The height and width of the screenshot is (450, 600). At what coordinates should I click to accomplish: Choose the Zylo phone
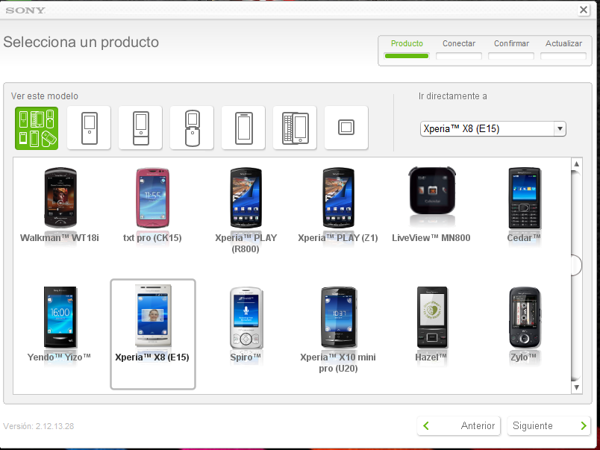(524, 325)
